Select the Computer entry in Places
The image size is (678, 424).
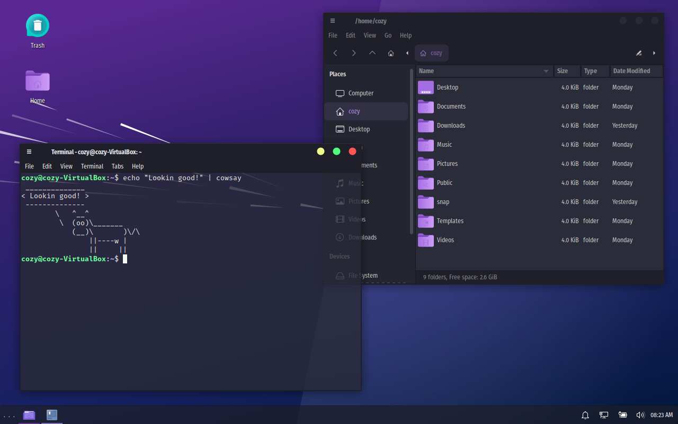[x=361, y=93]
